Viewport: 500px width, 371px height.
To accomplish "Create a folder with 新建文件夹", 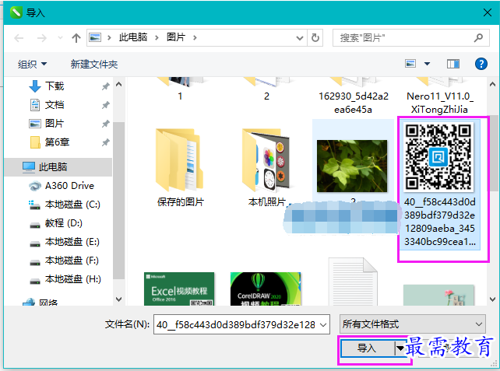I will 94,64.
